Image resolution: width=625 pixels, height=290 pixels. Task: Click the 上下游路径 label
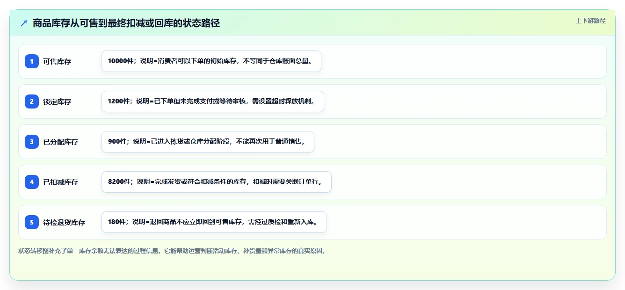(x=590, y=21)
